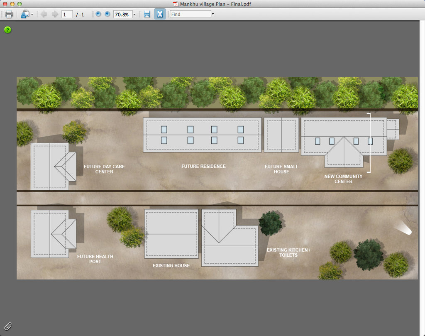Click the "NEW COMMUNITY CENTER" label

(x=343, y=179)
